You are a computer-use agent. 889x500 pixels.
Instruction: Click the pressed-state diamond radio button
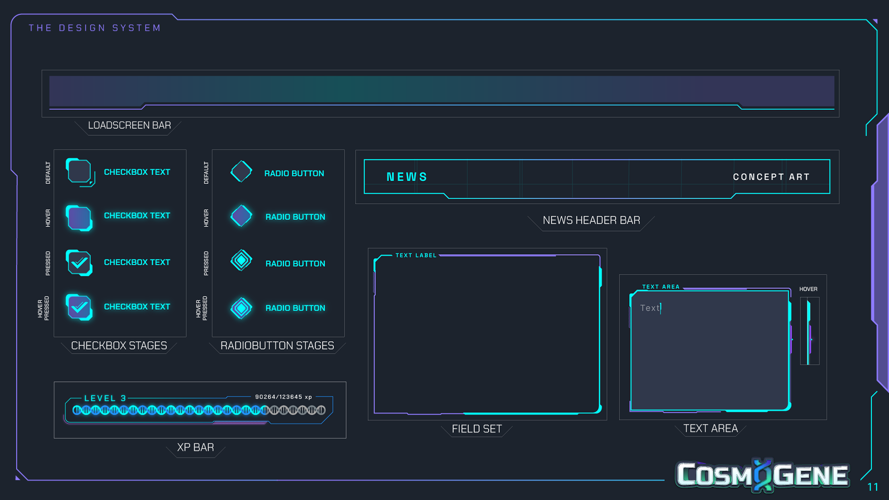[x=241, y=261]
